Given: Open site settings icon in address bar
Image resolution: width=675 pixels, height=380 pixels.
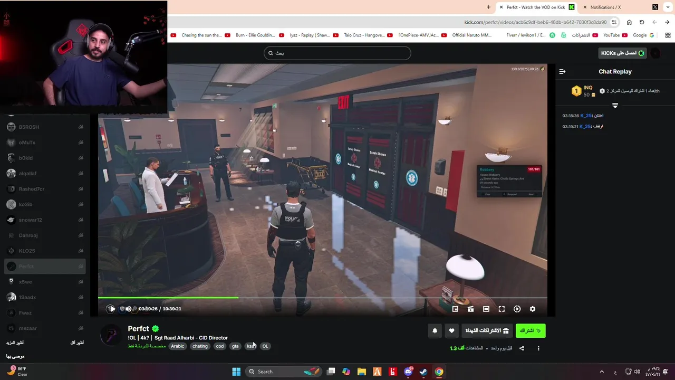Looking at the screenshot, I should click(x=614, y=22).
